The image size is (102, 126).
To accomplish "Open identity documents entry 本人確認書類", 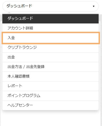I will (x=50, y=77).
